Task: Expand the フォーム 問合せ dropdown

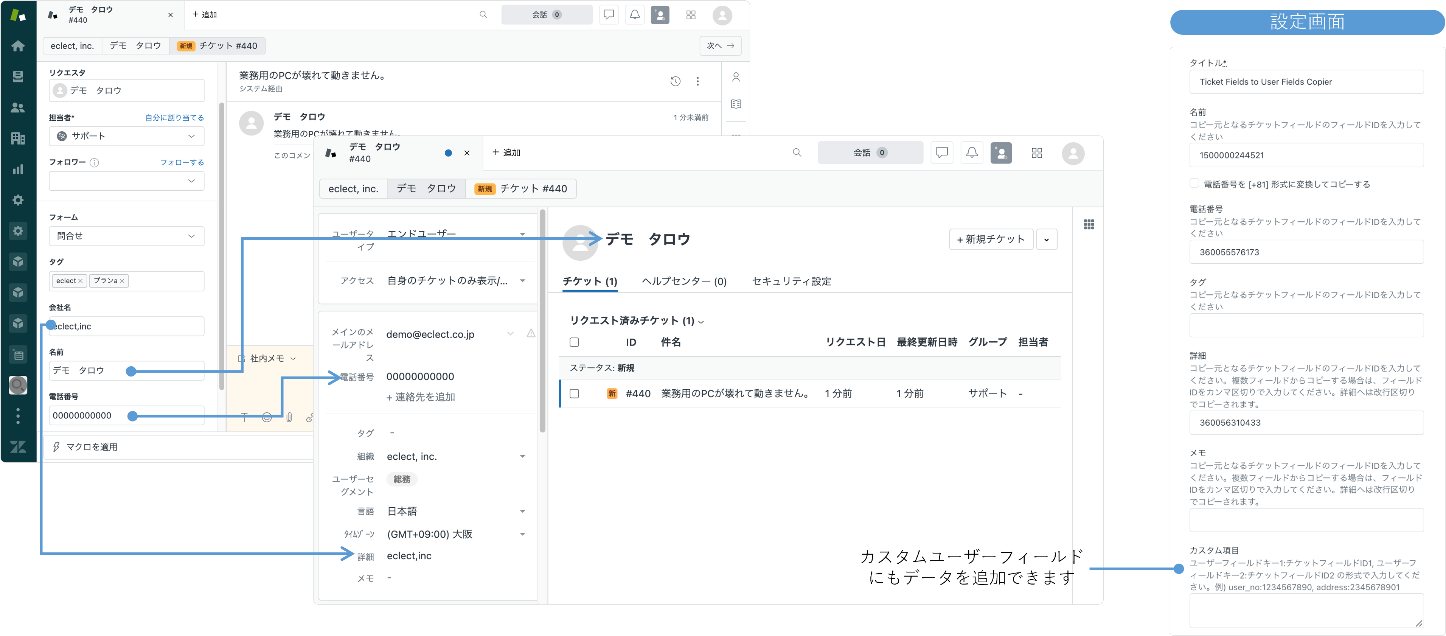Action: click(x=126, y=236)
